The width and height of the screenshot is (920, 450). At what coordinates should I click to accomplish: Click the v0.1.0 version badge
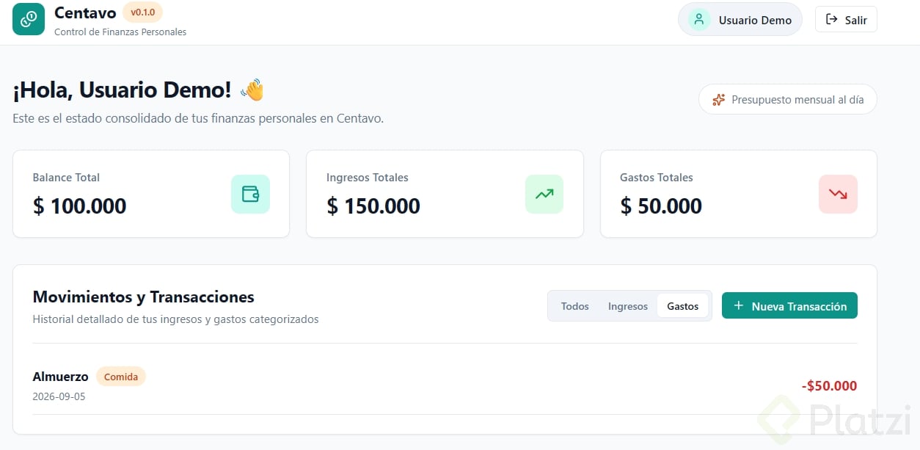(142, 12)
